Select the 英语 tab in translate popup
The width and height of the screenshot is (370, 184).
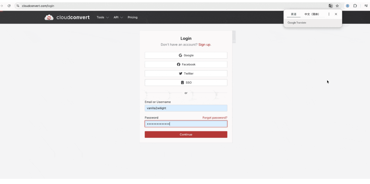coord(294,14)
